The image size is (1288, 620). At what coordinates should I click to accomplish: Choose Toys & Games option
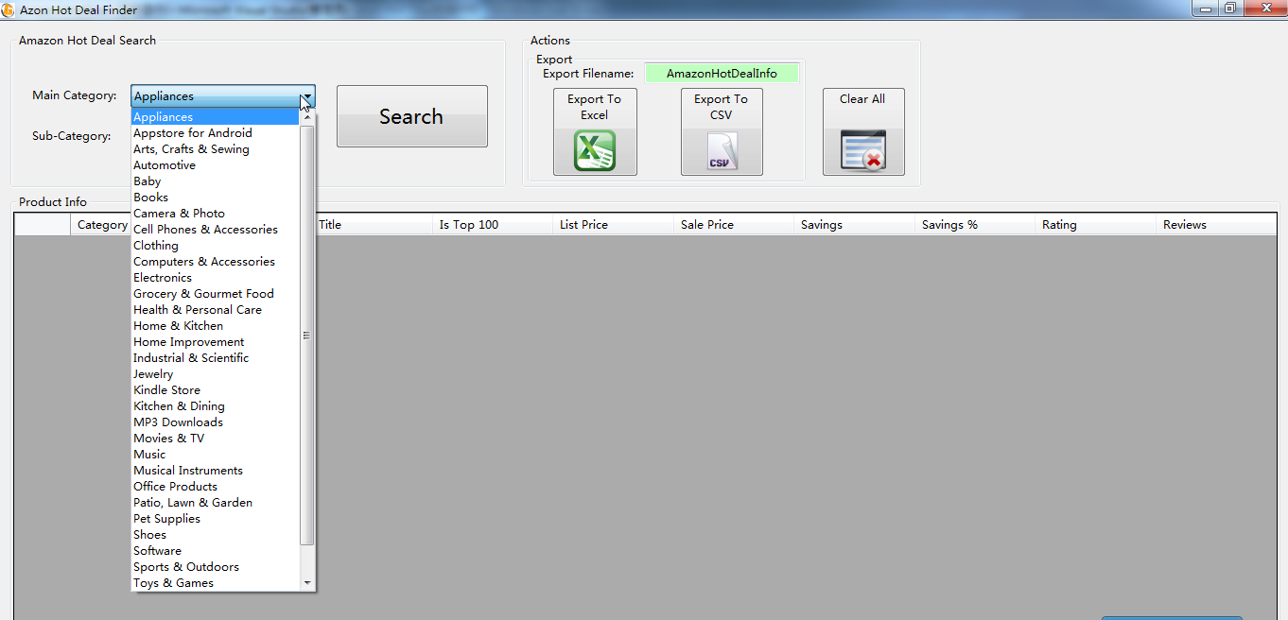[x=215, y=583]
